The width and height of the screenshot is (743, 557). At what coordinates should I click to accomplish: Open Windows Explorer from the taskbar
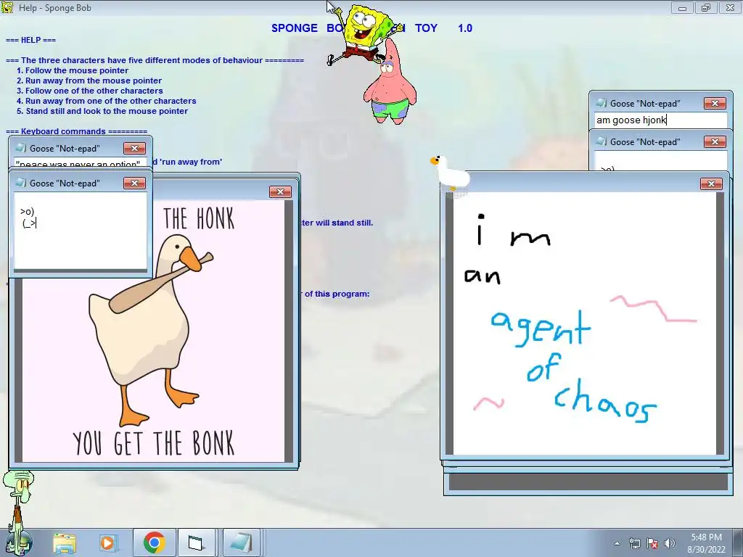[x=65, y=543]
